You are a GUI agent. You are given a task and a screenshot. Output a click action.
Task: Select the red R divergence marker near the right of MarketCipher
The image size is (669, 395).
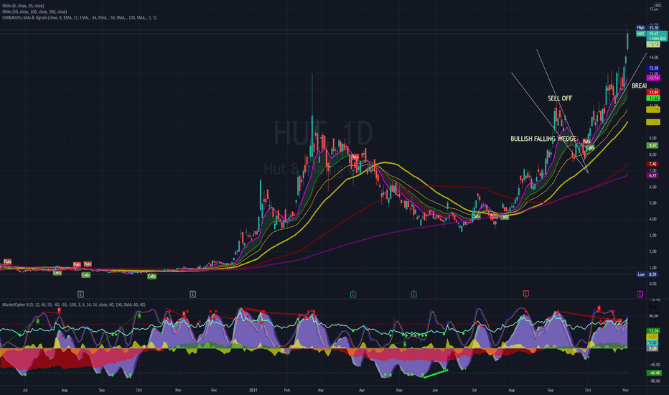point(599,308)
